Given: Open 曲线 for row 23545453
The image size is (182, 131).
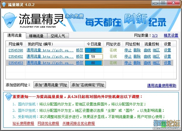Looking at the screenshot, I should (x=147, y=63).
